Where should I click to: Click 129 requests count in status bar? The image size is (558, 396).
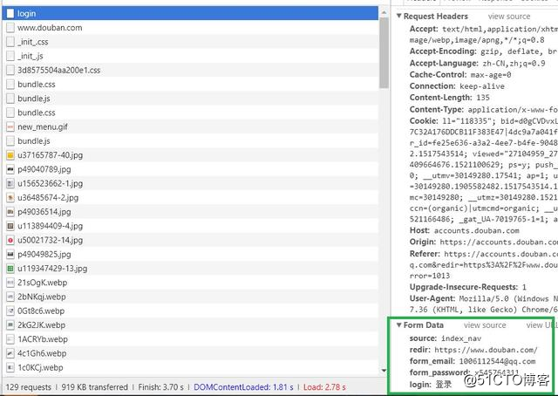coord(29,387)
